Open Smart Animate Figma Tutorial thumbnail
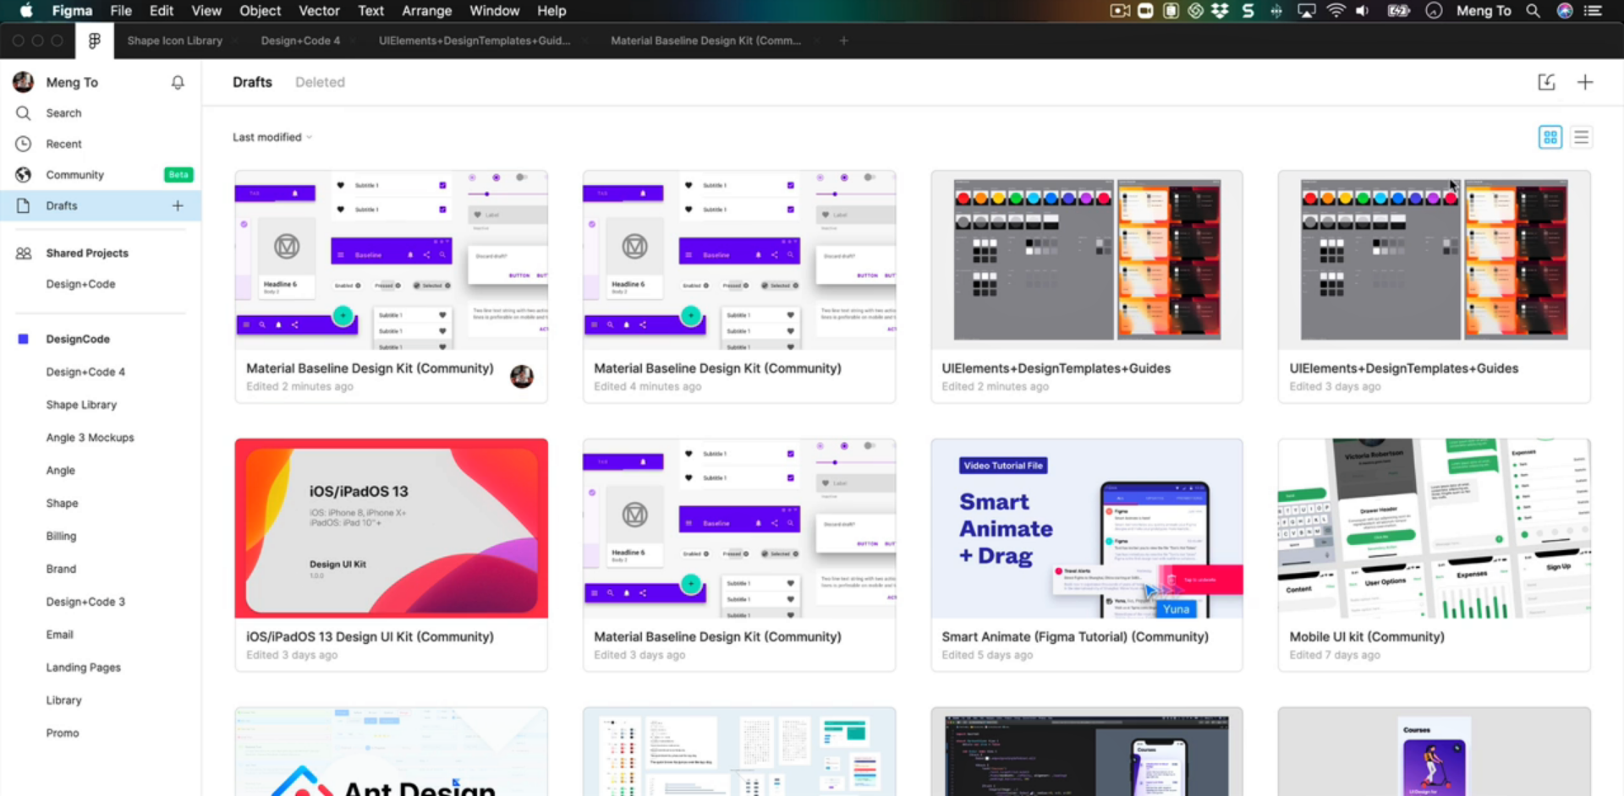The height and width of the screenshot is (796, 1624). 1087,528
